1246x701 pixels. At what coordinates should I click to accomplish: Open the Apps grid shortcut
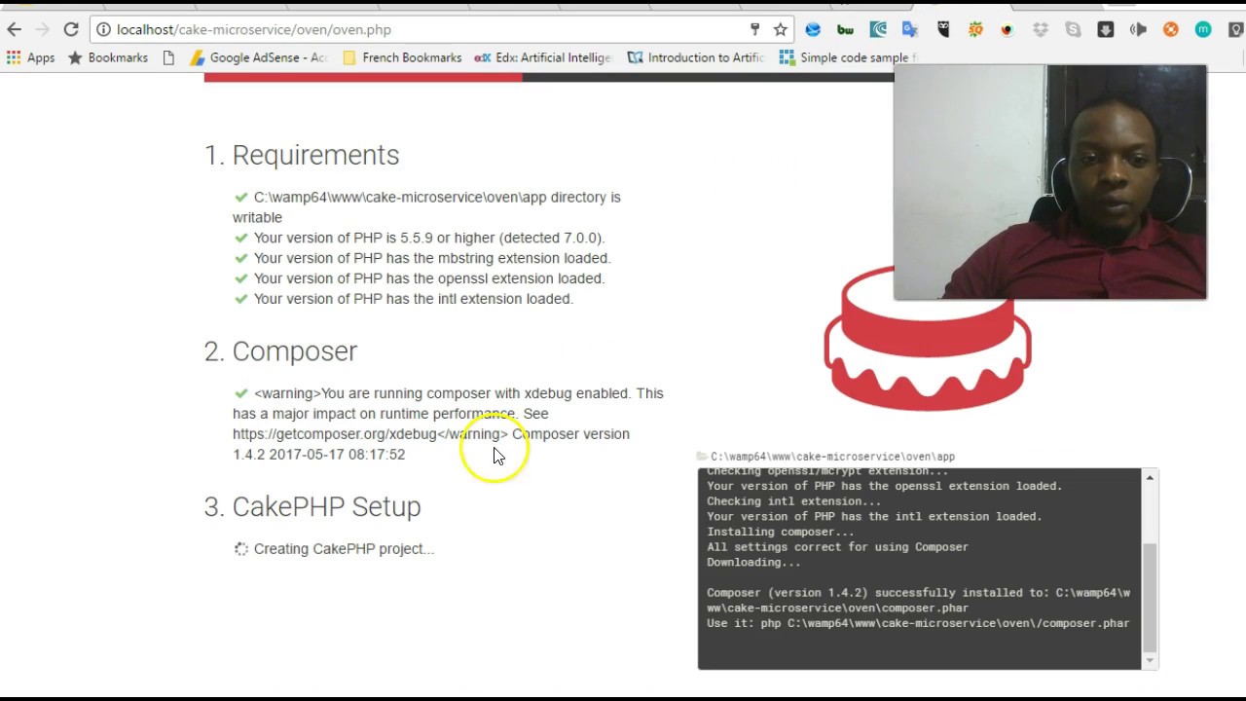point(30,57)
